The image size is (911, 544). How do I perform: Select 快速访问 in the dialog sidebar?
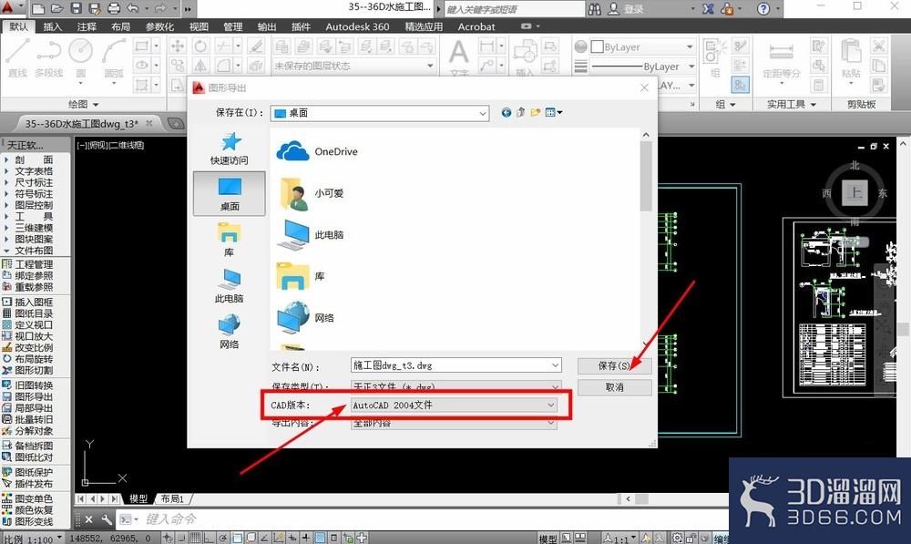[230, 149]
